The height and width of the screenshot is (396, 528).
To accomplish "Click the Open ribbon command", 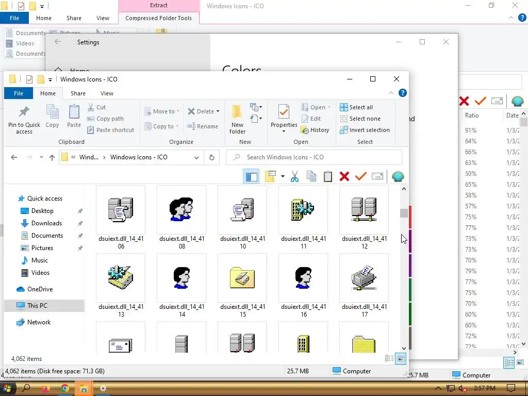I will [313, 107].
